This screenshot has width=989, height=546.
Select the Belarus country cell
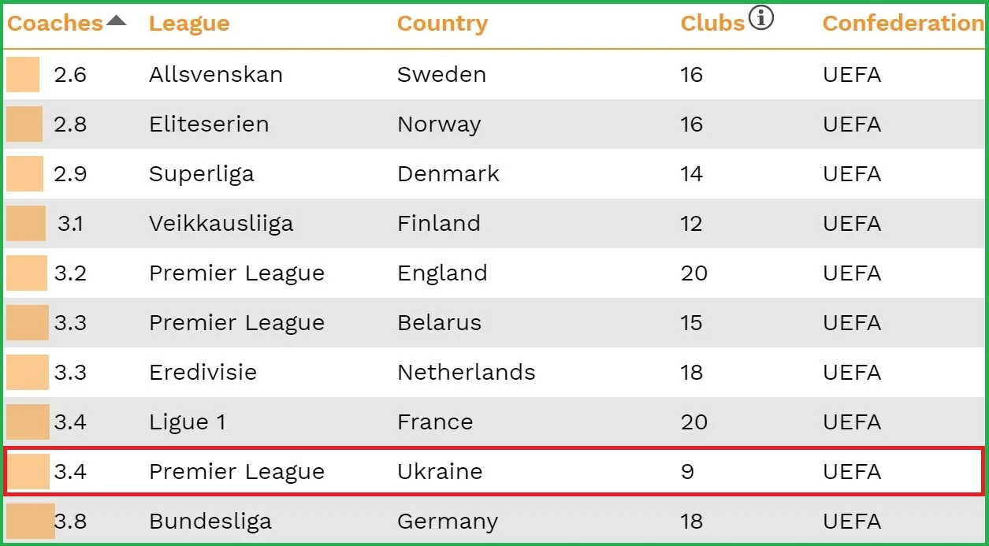tap(440, 323)
